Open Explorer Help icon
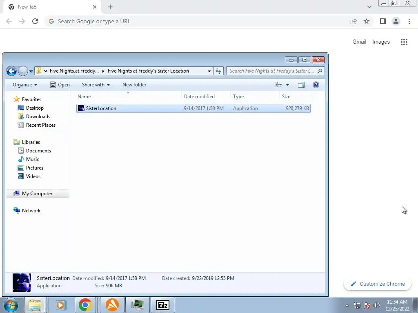Image resolution: width=418 pixels, height=313 pixels. (316, 85)
